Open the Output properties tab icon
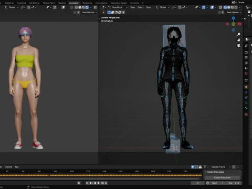 tap(246, 58)
